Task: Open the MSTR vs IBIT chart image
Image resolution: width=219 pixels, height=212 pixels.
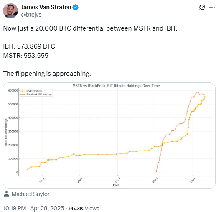Action: point(109,135)
